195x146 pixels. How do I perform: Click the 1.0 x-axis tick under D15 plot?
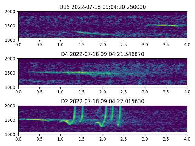coord(60,44)
